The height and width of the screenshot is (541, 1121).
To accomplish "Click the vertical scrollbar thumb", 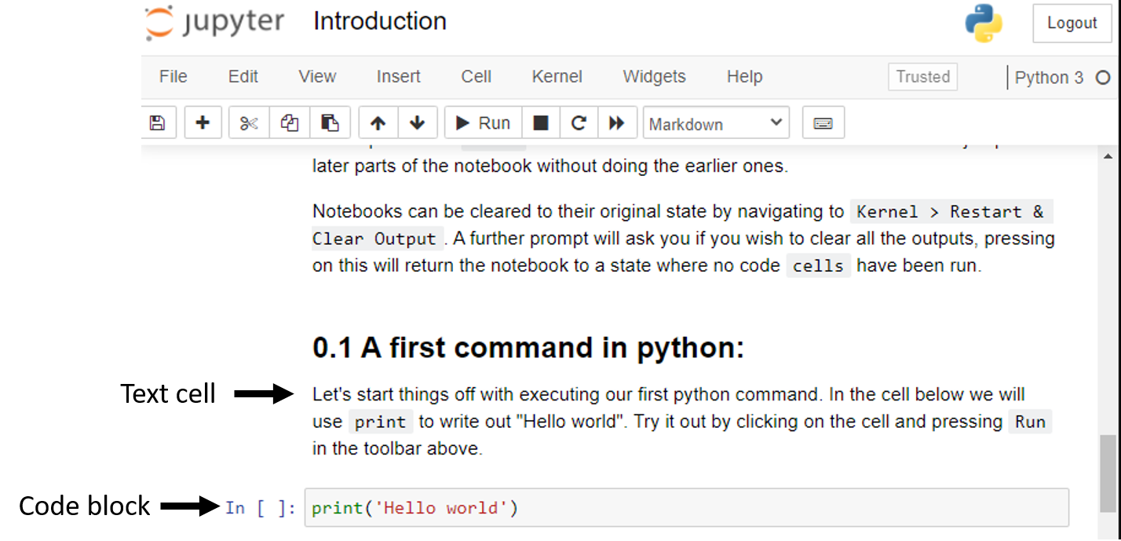I will tap(1107, 472).
